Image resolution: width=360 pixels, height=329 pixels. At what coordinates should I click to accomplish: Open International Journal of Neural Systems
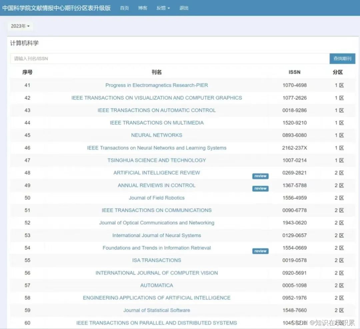(x=157, y=235)
